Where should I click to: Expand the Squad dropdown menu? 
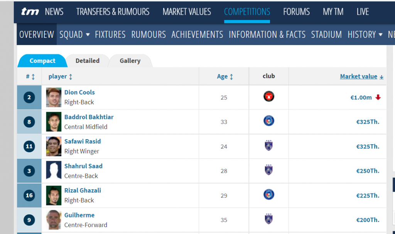tap(74, 35)
